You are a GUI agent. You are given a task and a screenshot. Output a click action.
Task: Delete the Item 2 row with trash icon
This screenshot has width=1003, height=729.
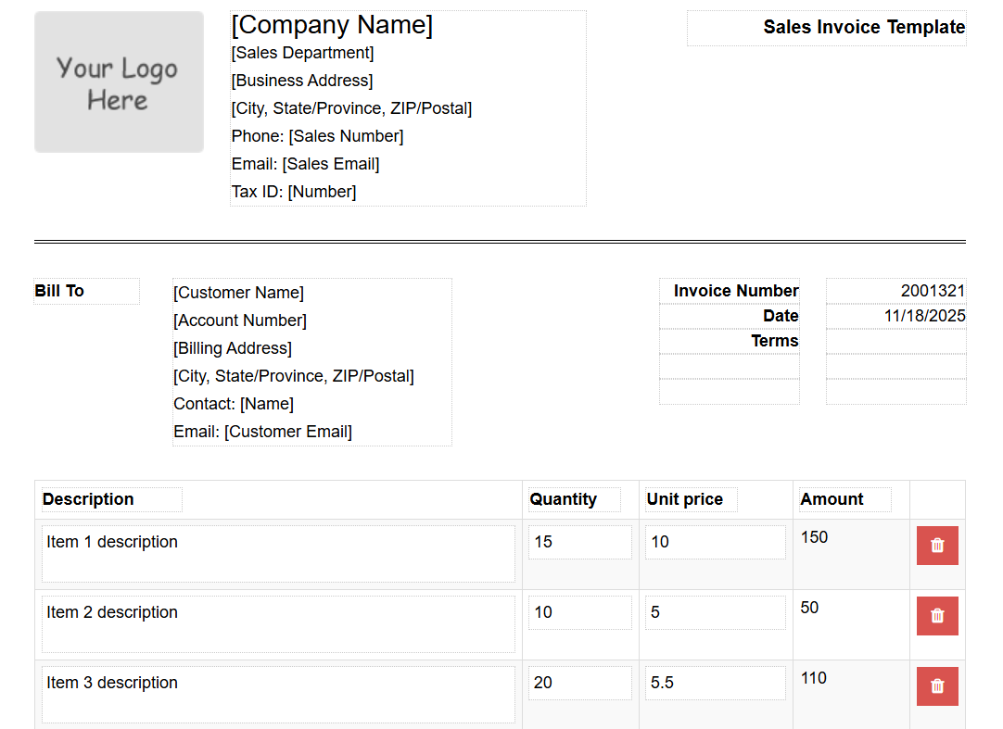click(x=937, y=616)
